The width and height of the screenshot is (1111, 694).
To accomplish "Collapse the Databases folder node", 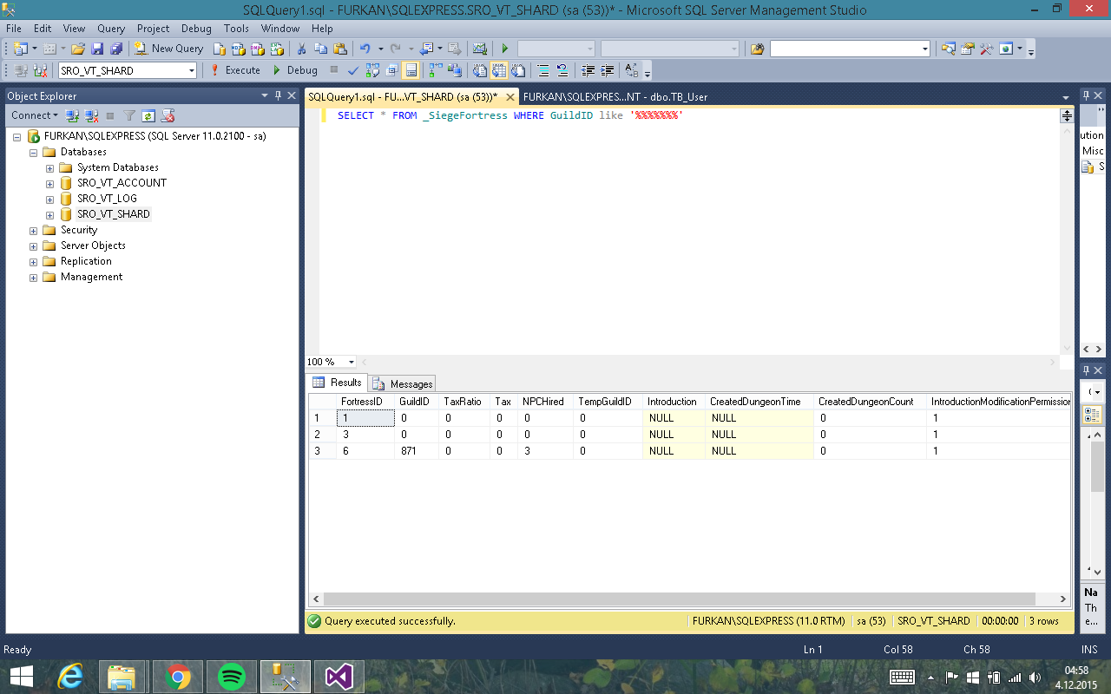I will pos(33,152).
